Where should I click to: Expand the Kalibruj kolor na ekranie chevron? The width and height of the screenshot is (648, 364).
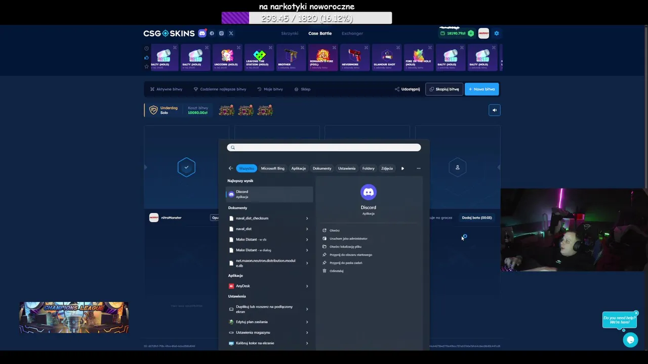[307, 343]
